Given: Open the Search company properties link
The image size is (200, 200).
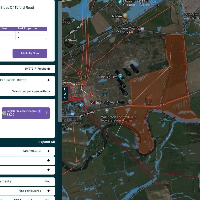Looking at the screenshot, I should 31,91.
